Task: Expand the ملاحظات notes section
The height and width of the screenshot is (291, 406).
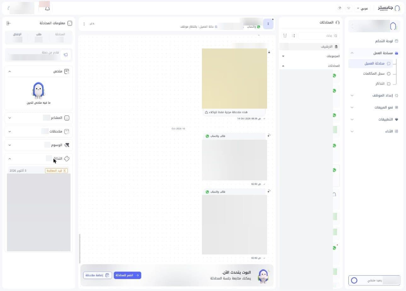Action: click(x=10, y=131)
